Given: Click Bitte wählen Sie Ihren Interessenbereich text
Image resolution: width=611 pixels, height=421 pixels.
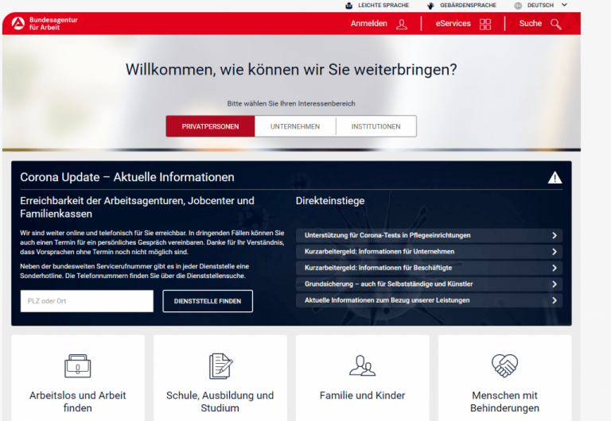Looking at the screenshot, I should pos(291,103).
